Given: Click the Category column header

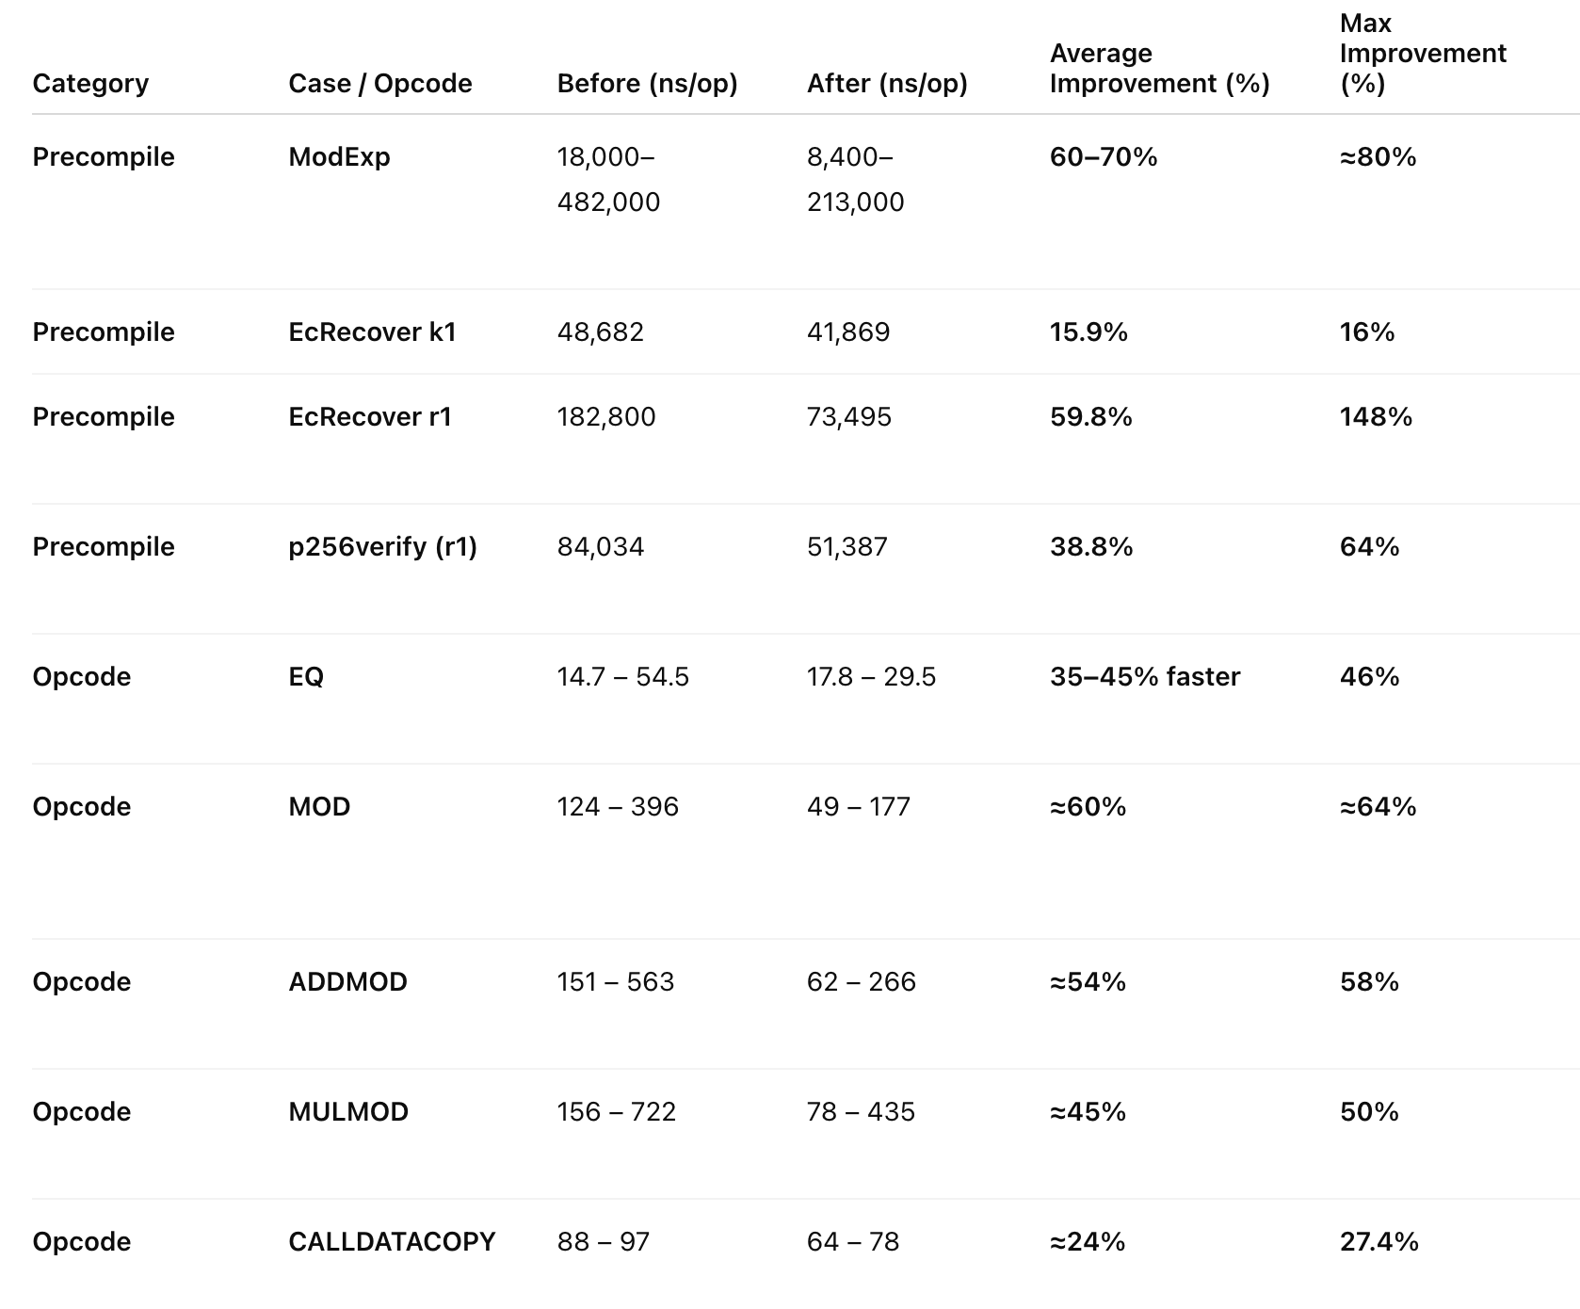Looking at the screenshot, I should click(90, 84).
